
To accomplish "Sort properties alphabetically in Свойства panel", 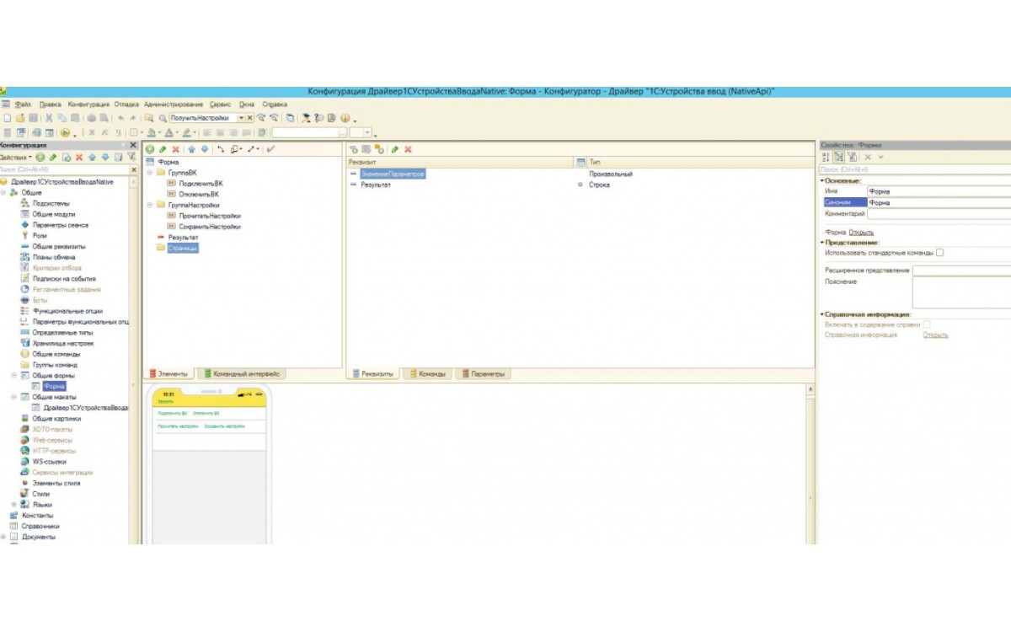I will click(826, 158).
